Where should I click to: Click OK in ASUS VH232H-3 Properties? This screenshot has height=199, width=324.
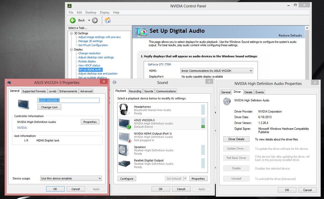point(55,189)
